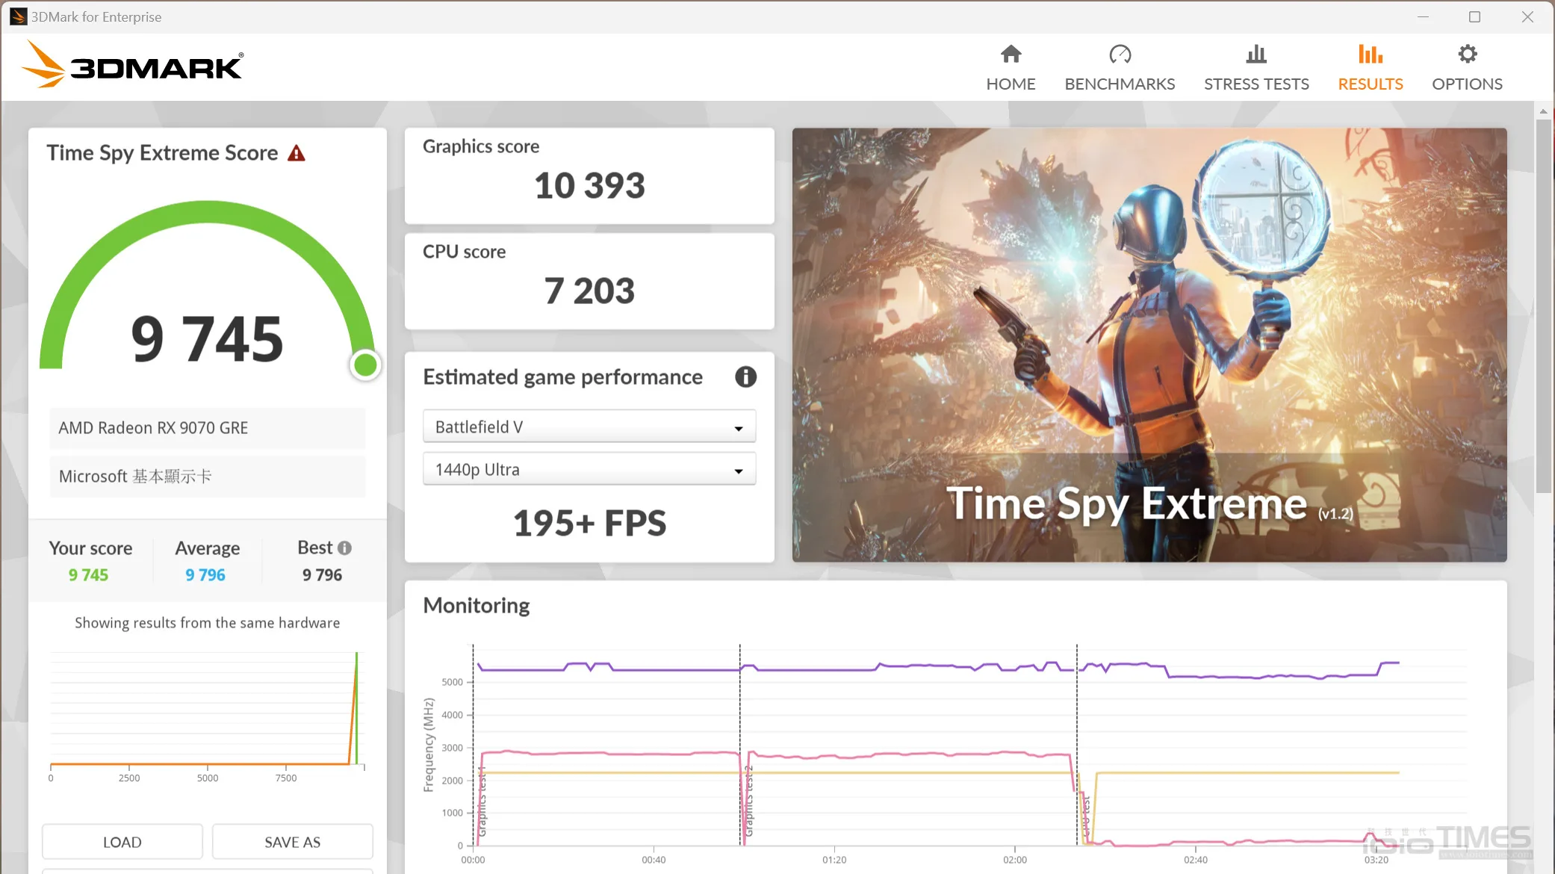
Task: Minimize the 3DMark window
Action: [1423, 16]
